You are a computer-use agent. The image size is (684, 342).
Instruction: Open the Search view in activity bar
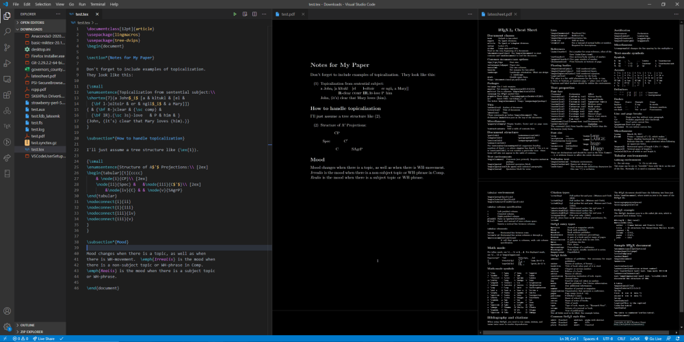click(7, 31)
